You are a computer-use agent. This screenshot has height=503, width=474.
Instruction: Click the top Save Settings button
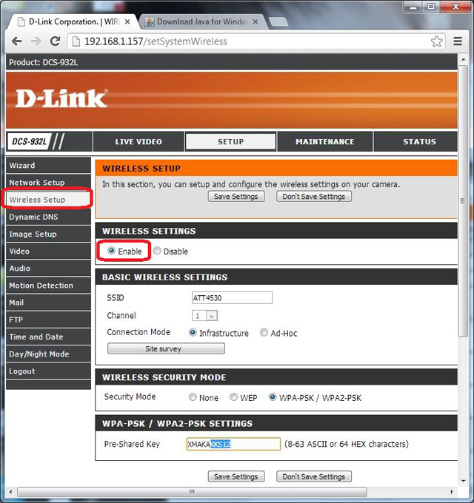point(236,196)
